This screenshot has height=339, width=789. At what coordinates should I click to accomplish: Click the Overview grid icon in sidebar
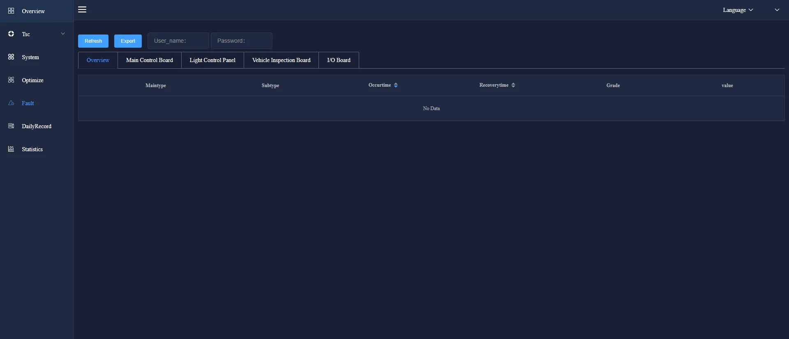pyautogui.click(x=11, y=11)
